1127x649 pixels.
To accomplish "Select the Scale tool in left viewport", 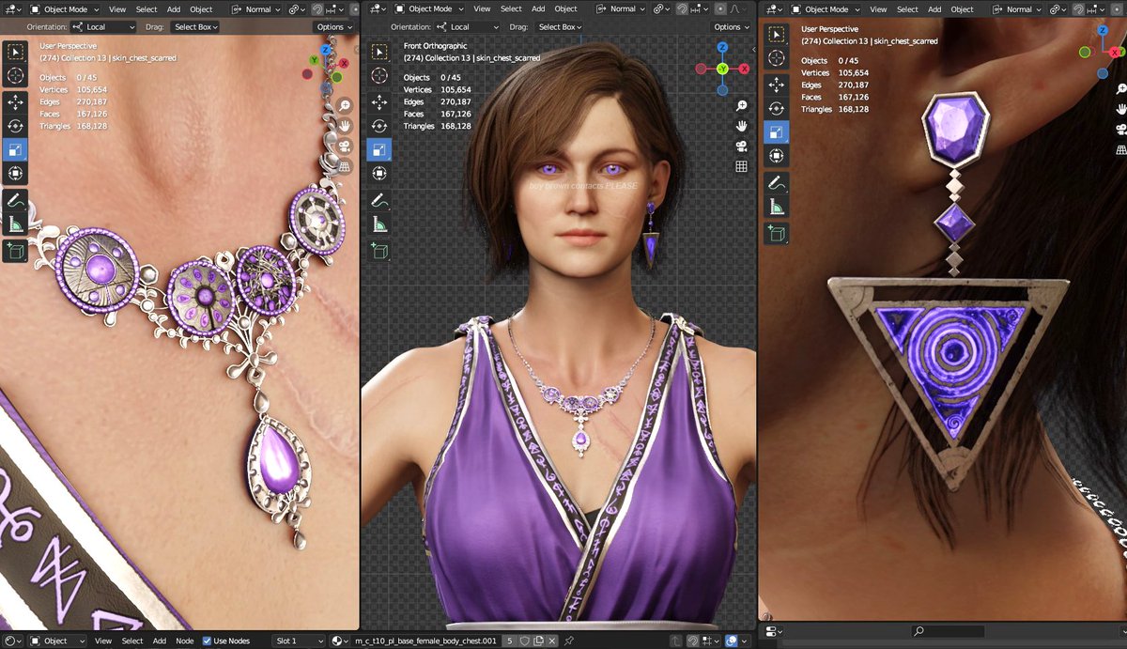I will (x=15, y=149).
